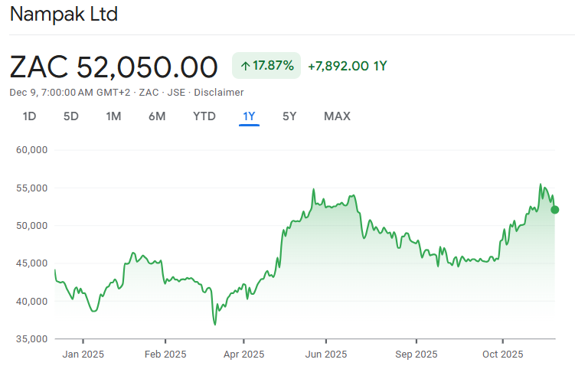Select the 6M time range
575x366 pixels.
[x=157, y=116]
